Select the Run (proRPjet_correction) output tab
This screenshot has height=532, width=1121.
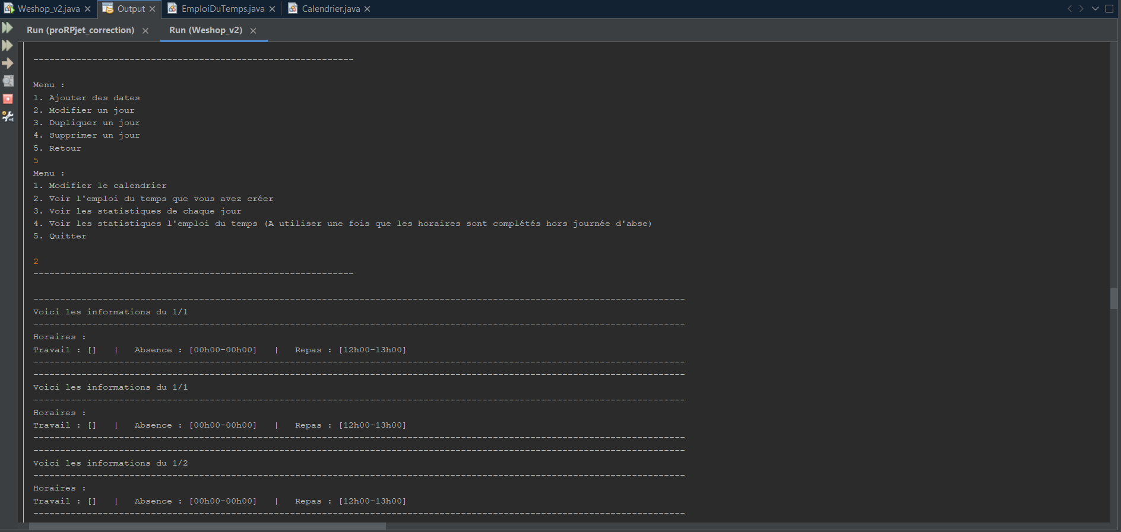(80, 30)
